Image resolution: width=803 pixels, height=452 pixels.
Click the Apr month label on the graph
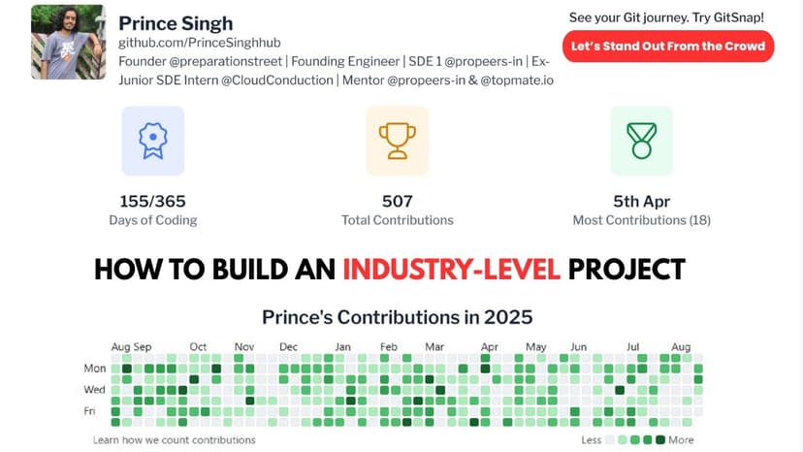click(x=490, y=346)
